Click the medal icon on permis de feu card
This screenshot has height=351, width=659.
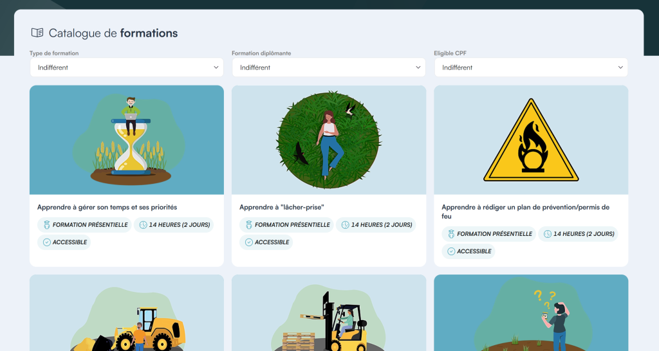450,234
